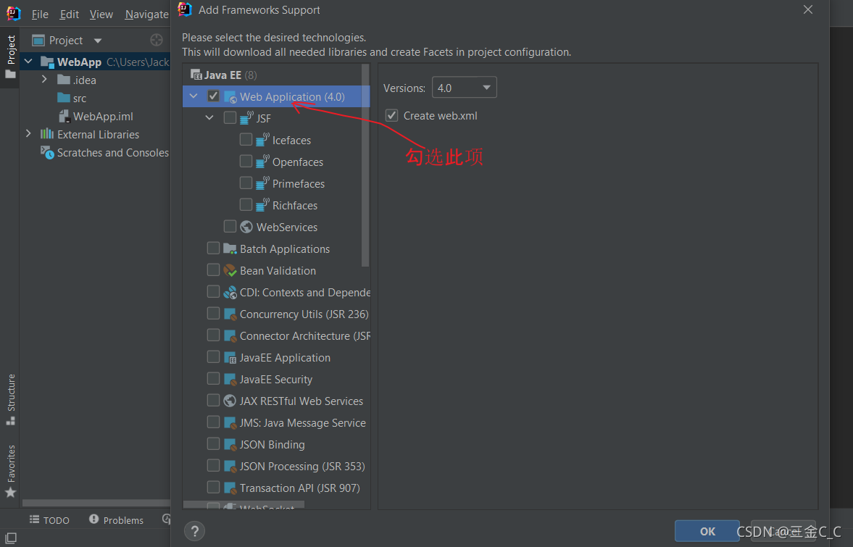Viewport: 853px width, 547px height.
Task: Open the File menu
Action: coord(40,14)
